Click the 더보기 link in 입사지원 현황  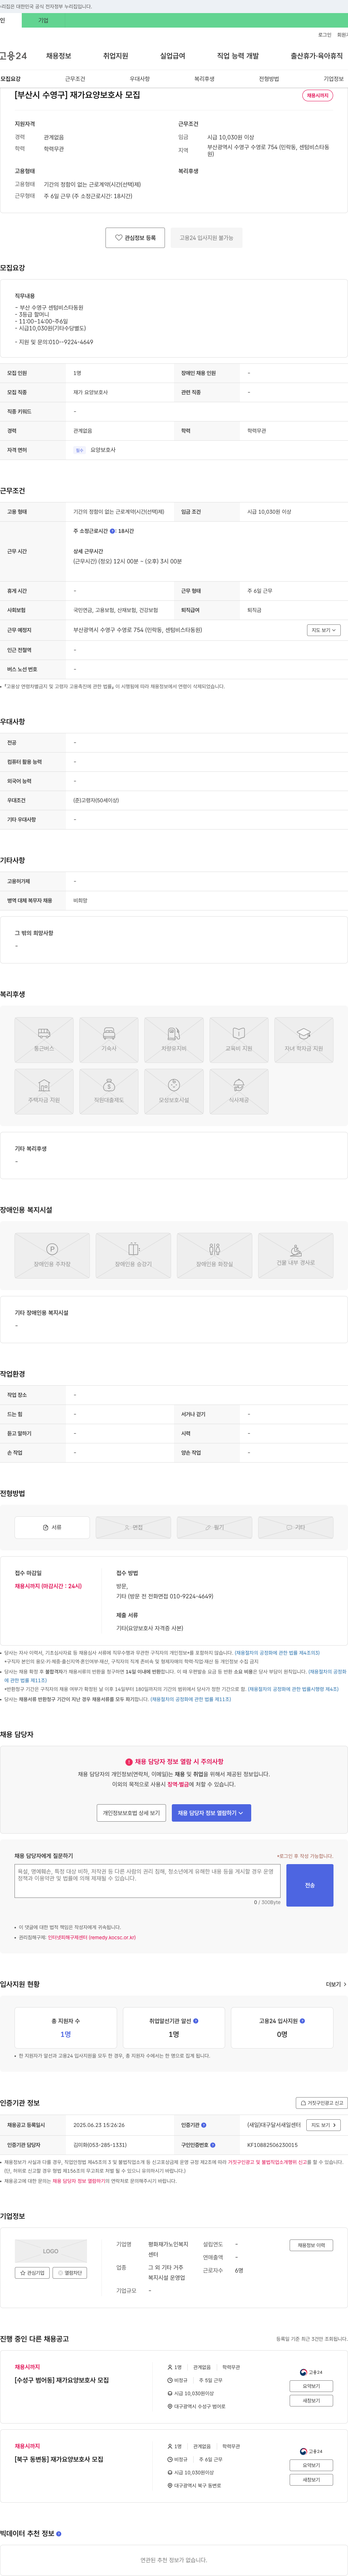tap(336, 1984)
